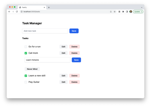Select the Taskify tab

pos(32,7)
